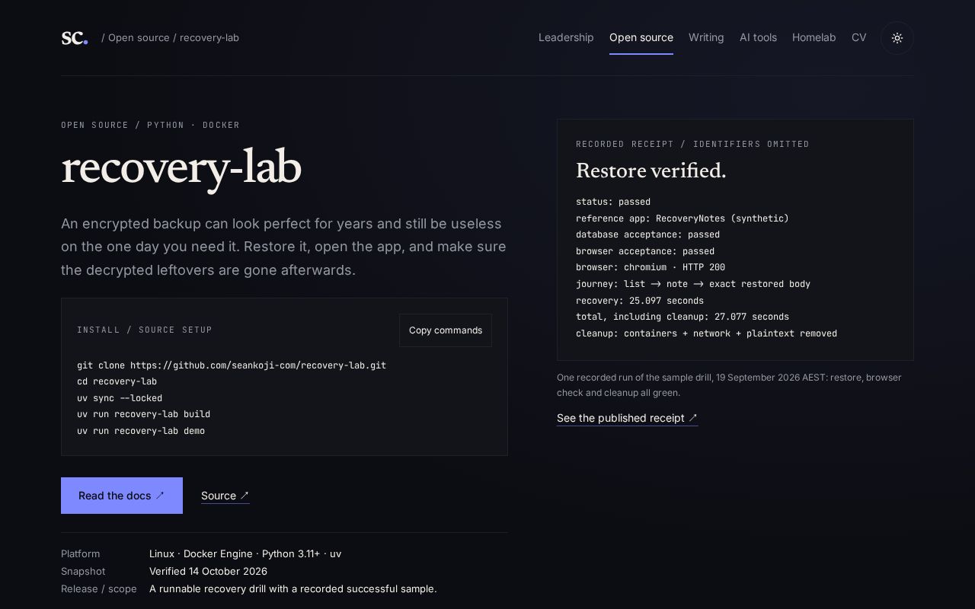Viewport: 975px width, 609px height.
Task: Click the git clone command line
Action: [232, 365]
